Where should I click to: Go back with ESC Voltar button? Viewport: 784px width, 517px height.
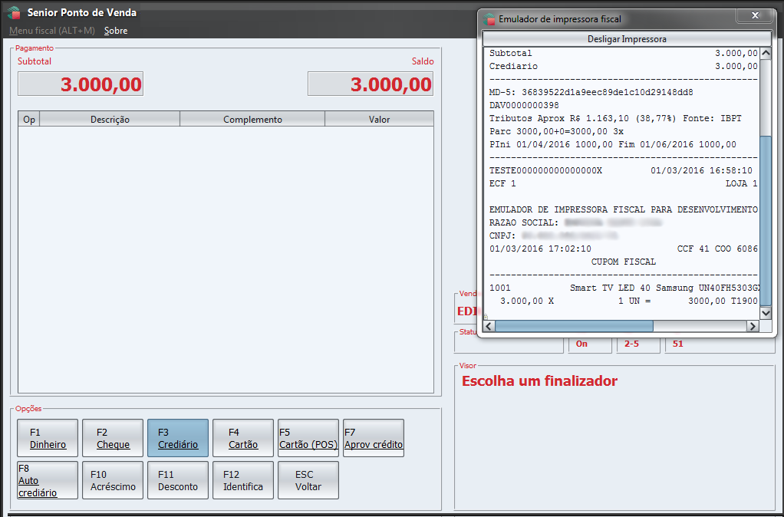pos(308,480)
